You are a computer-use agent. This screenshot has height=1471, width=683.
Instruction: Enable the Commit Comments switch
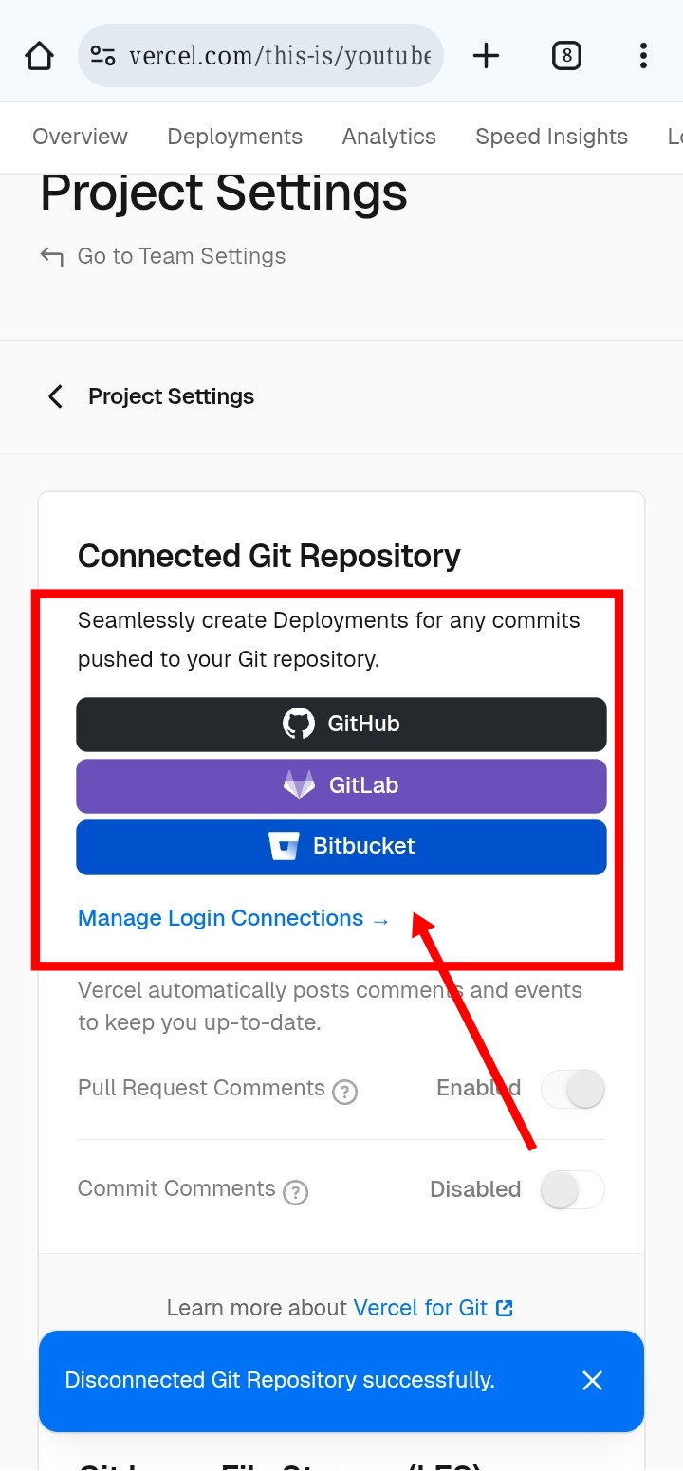573,1189
